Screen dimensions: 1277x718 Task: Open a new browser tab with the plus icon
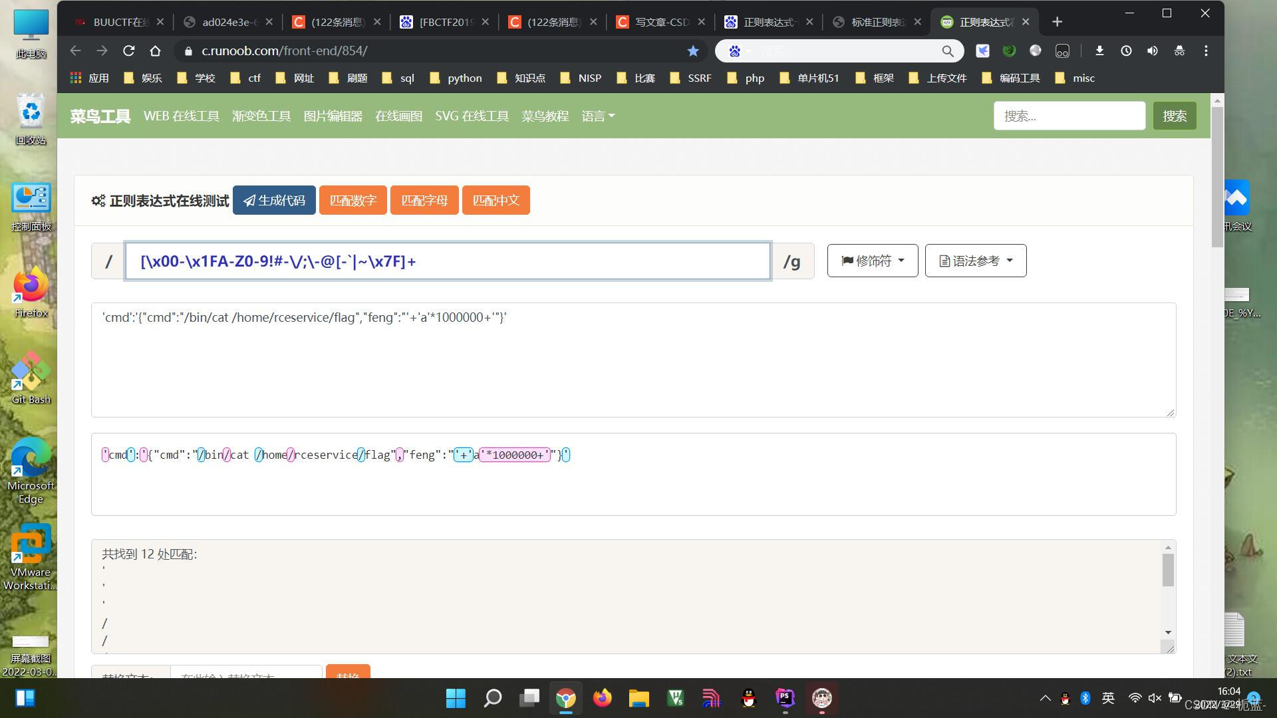click(x=1056, y=21)
